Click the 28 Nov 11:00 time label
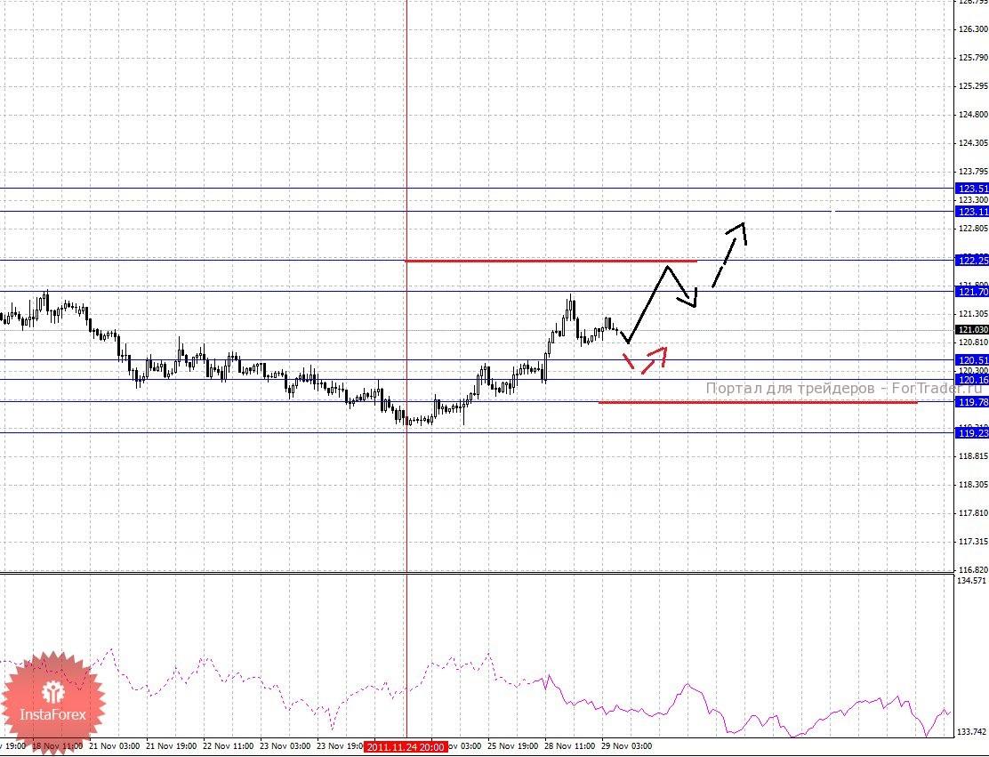Viewport: 989px width, 757px height. tap(570, 746)
